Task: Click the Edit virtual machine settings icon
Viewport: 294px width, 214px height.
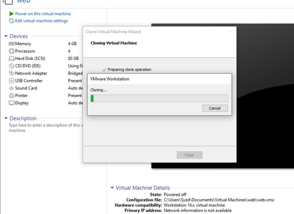Action: [11, 21]
